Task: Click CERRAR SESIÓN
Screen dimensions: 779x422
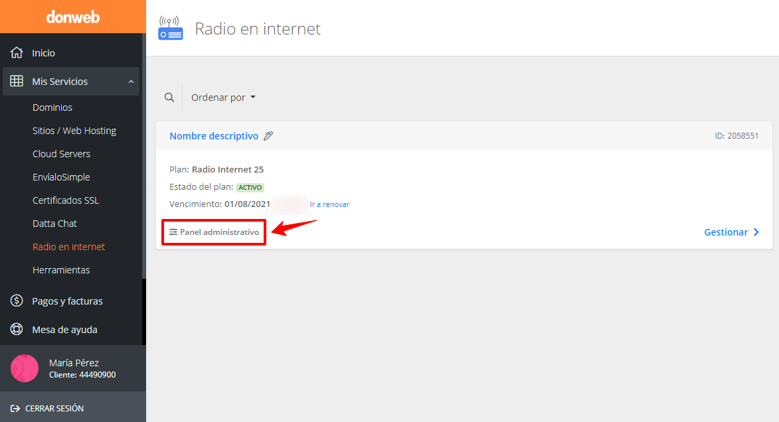Action: 54,409
